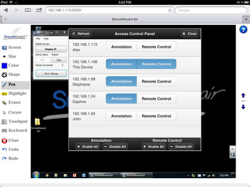250x187 pixels.
Task: Reload page using address bar refresh
Action: click(x=170, y=10)
